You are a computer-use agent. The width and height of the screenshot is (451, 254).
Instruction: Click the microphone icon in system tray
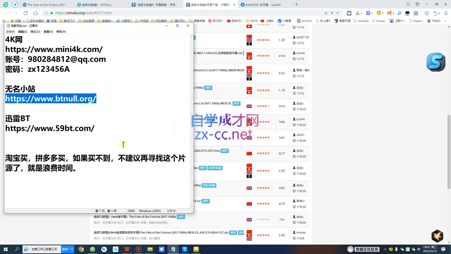click(396, 249)
